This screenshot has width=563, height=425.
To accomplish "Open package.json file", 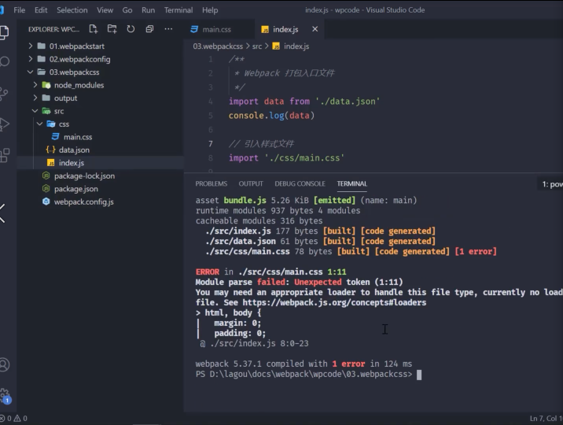I will tap(76, 189).
